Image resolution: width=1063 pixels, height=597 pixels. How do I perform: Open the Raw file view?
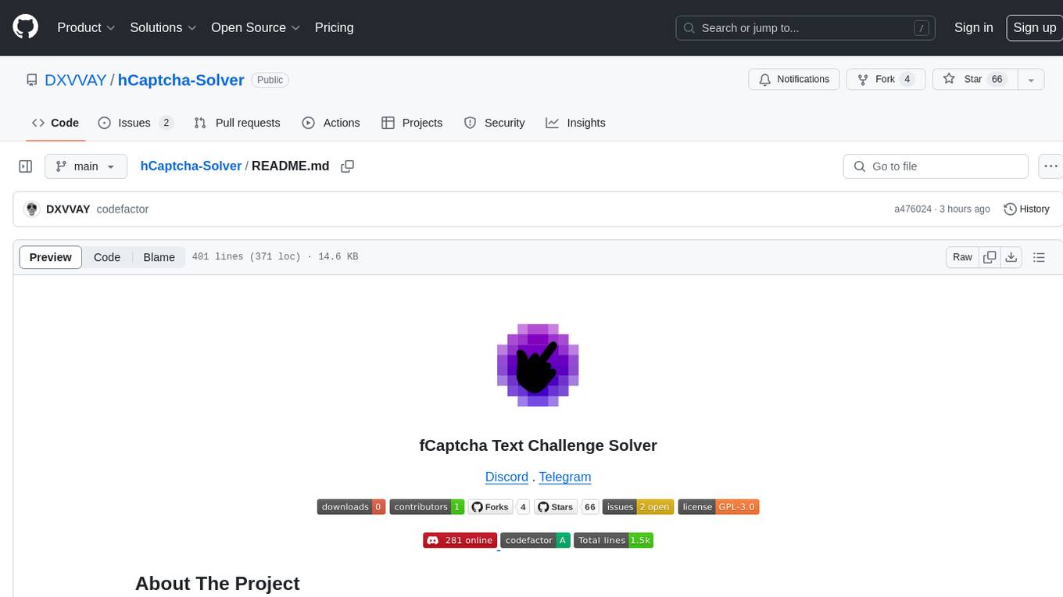coord(962,257)
